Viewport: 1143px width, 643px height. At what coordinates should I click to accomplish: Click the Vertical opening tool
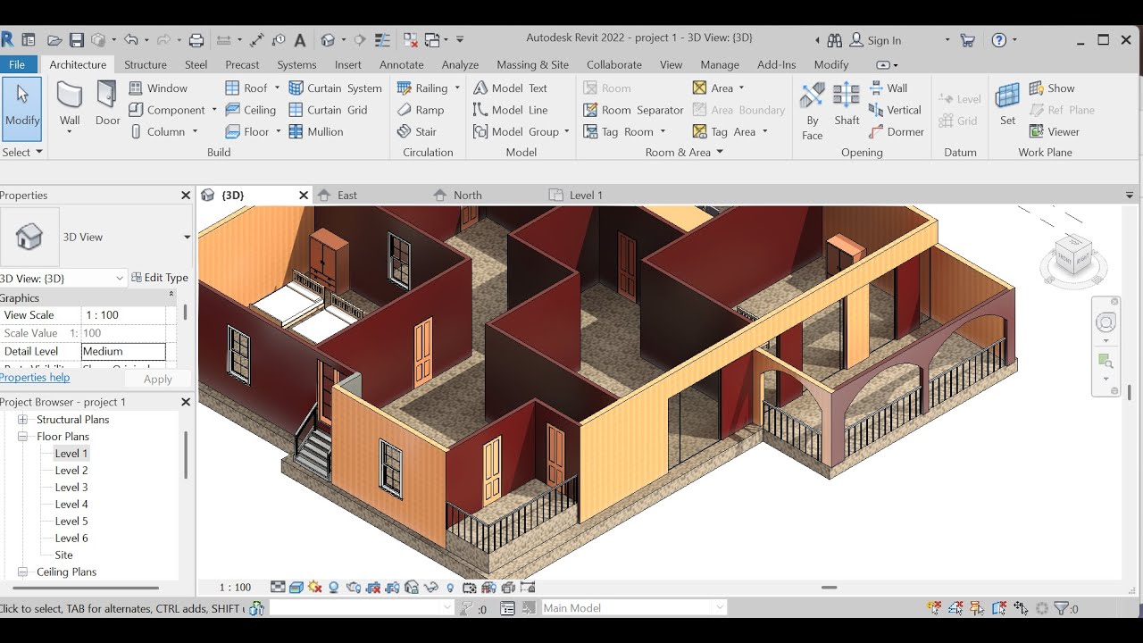(x=895, y=110)
